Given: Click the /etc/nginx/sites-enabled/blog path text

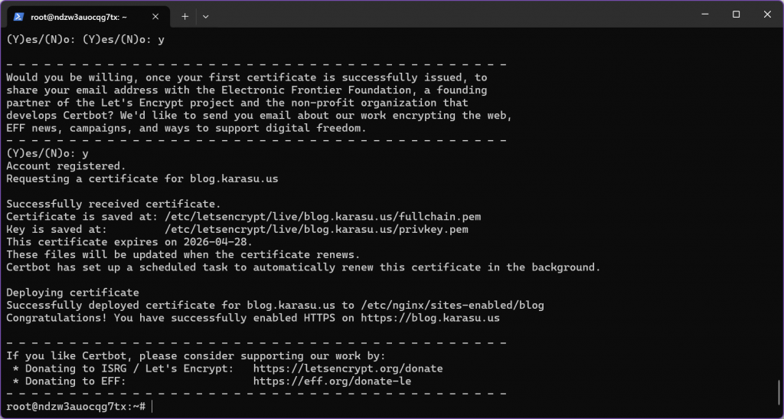Looking at the screenshot, I should [x=452, y=305].
